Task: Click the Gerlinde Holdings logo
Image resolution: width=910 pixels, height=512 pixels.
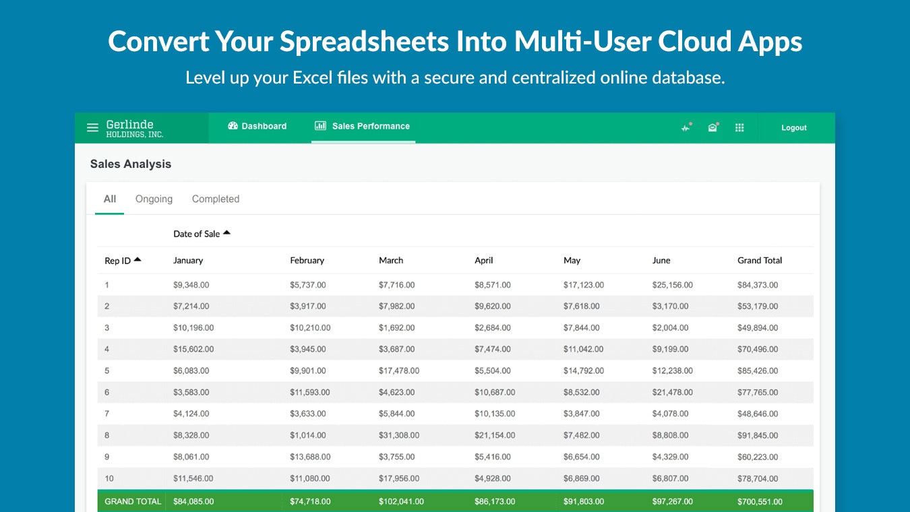Action: 135,128
